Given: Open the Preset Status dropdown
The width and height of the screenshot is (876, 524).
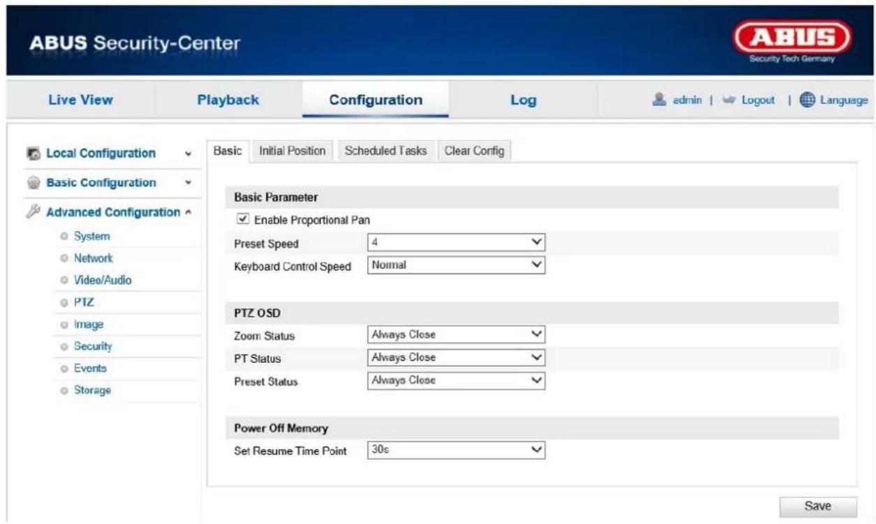Looking at the screenshot, I should pyautogui.click(x=455, y=380).
